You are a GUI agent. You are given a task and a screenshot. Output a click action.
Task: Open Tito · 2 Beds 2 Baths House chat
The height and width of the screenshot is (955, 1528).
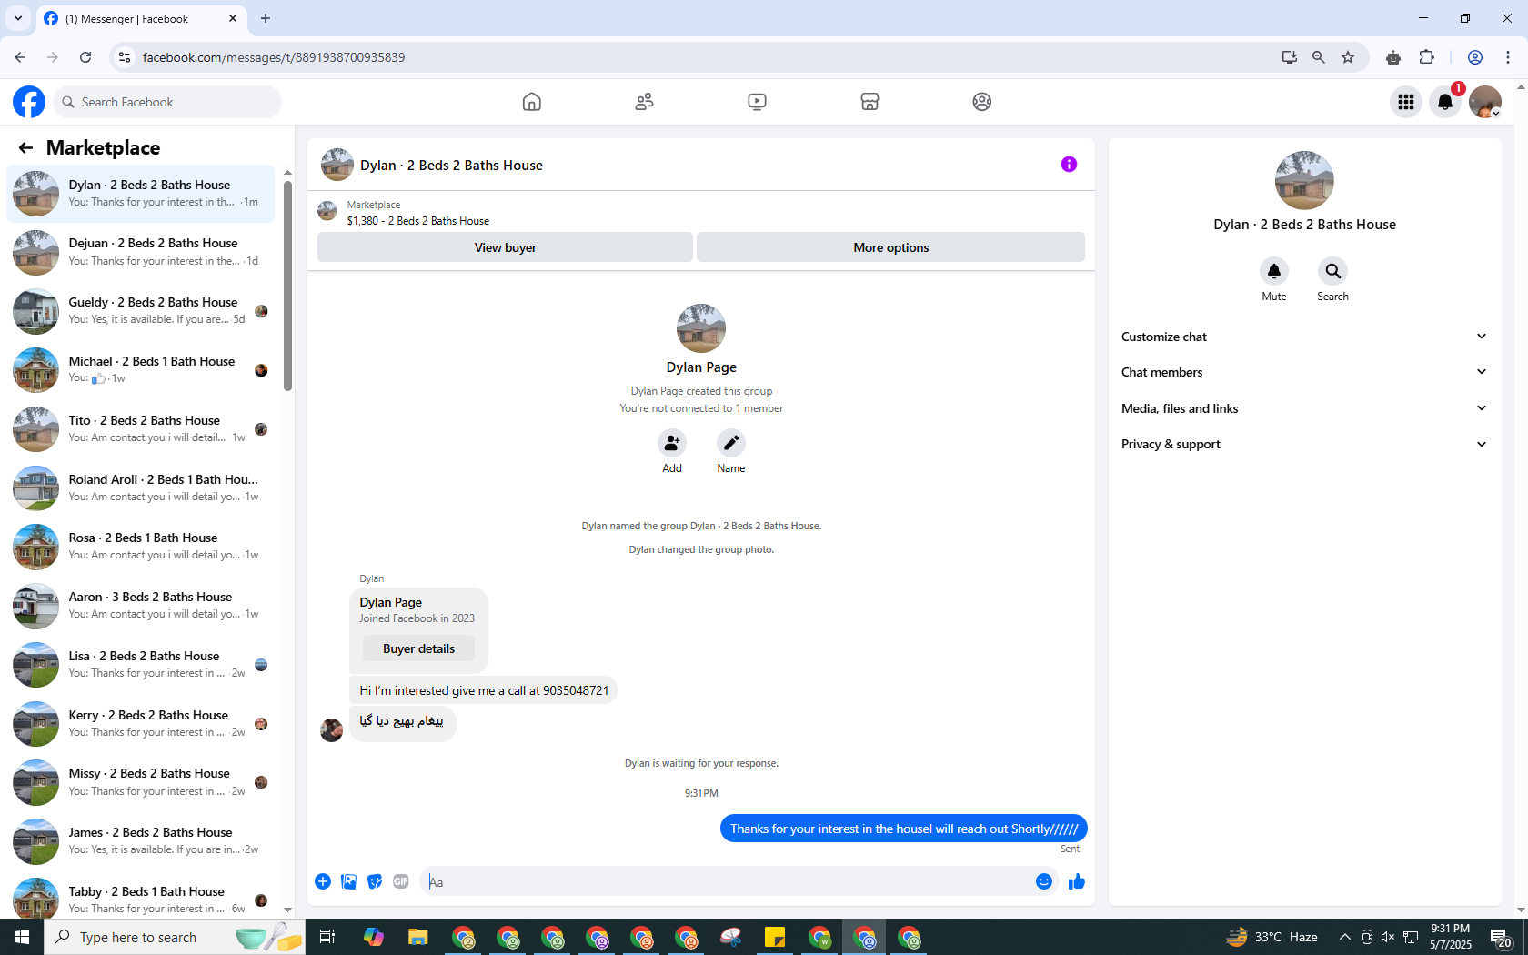[x=141, y=429]
